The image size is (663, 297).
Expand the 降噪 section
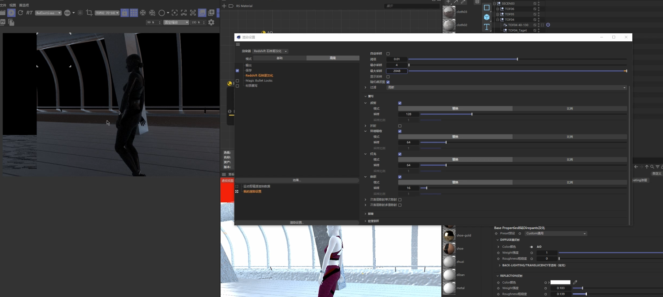[x=365, y=214]
